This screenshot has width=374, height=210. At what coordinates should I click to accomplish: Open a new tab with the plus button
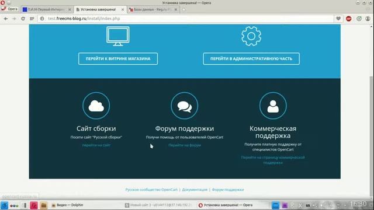pyautogui.click(x=183, y=9)
